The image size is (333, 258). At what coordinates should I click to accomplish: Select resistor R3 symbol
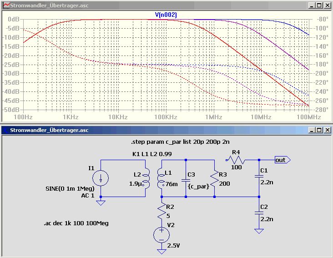pyautogui.click(x=215, y=178)
